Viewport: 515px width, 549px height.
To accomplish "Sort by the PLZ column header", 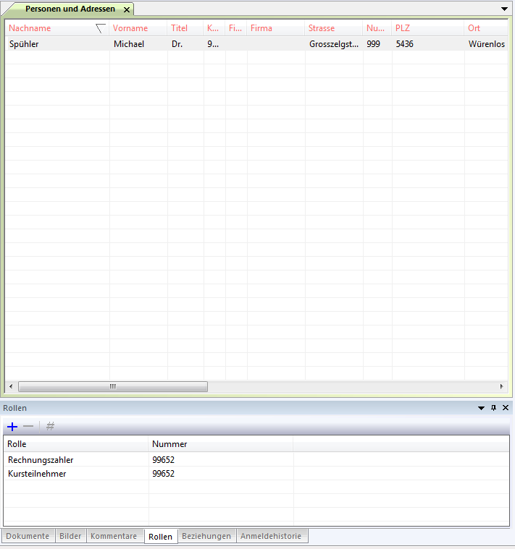I will click(403, 28).
